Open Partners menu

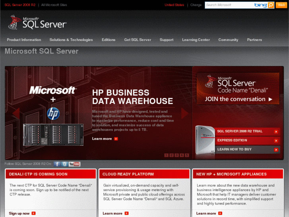254,40
